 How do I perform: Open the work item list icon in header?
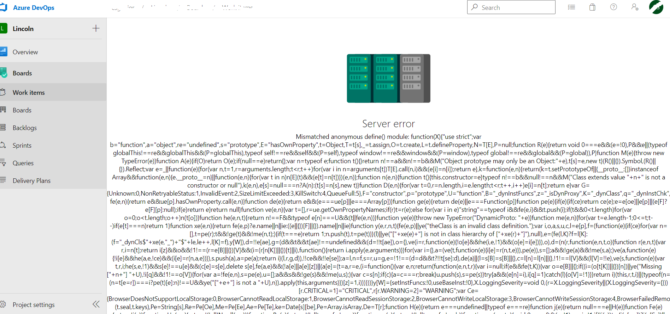tap(571, 7)
